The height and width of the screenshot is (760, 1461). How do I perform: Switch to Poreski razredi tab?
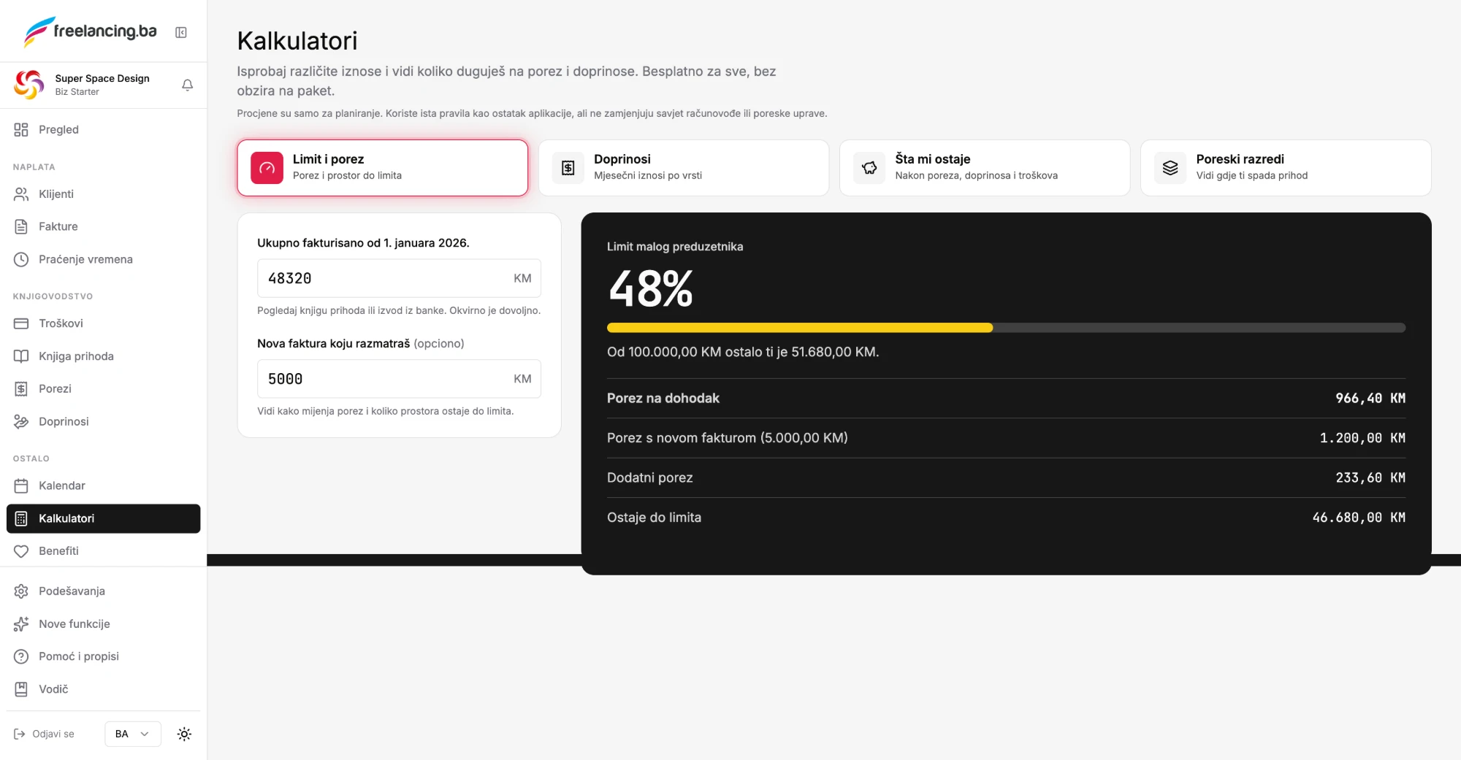pyautogui.click(x=1286, y=168)
